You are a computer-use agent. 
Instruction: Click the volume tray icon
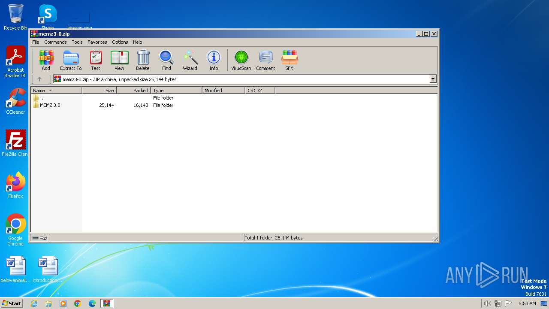click(x=487, y=303)
